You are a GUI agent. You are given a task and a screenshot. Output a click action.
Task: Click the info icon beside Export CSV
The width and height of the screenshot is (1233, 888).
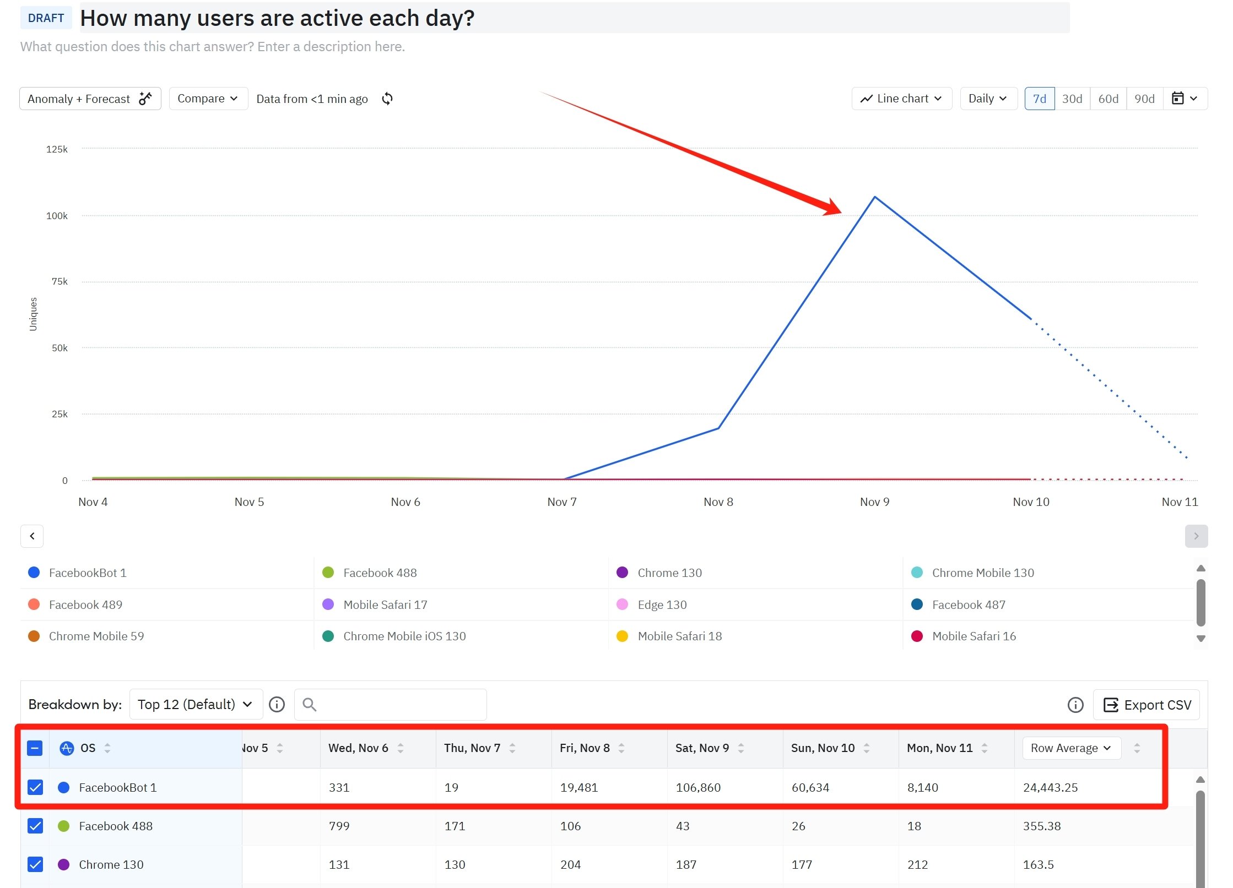pos(1075,705)
